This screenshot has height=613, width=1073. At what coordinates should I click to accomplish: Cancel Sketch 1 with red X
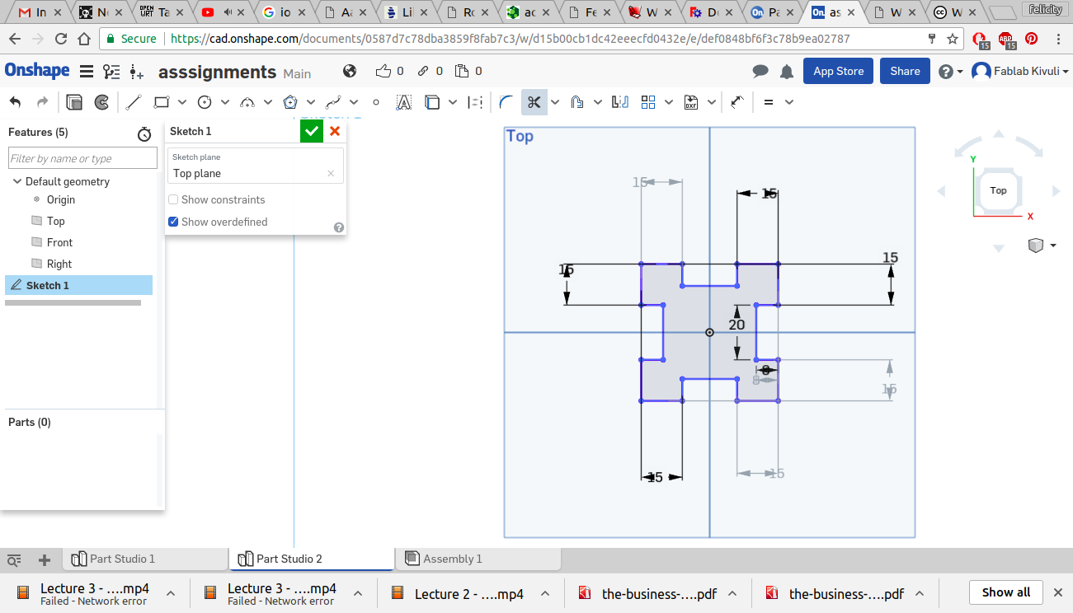coord(335,131)
